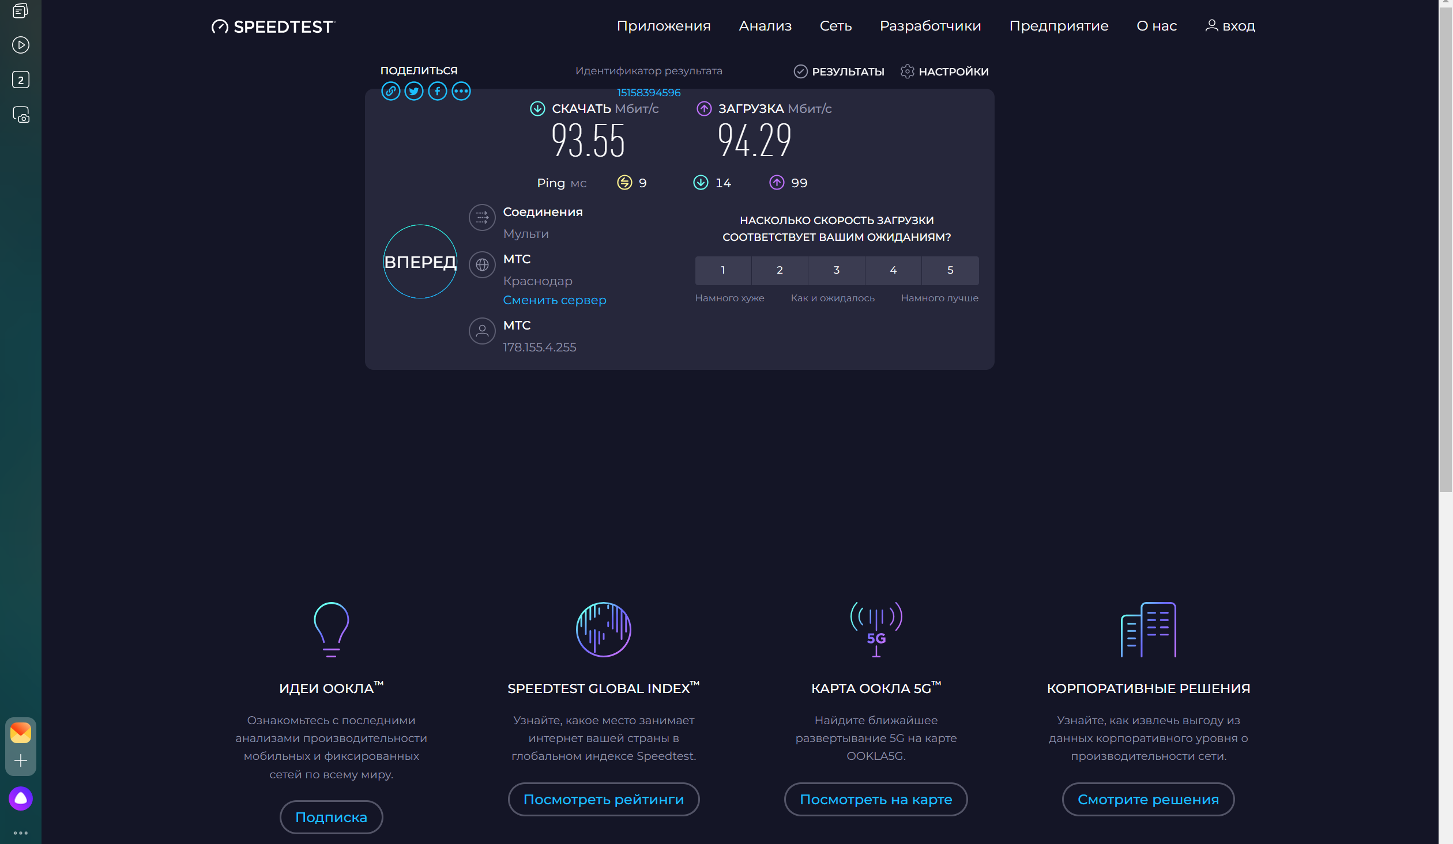
Task: Copy result link via share link icon
Action: tap(390, 91)
